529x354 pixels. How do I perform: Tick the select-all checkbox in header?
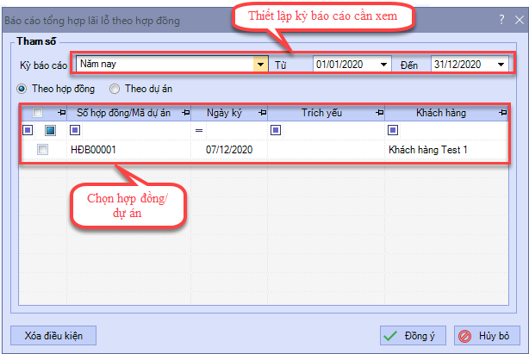[37, 112]
